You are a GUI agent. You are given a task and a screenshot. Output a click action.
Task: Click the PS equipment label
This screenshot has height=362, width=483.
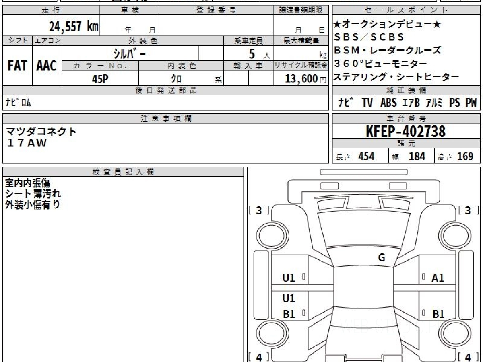tap(455, 103)
